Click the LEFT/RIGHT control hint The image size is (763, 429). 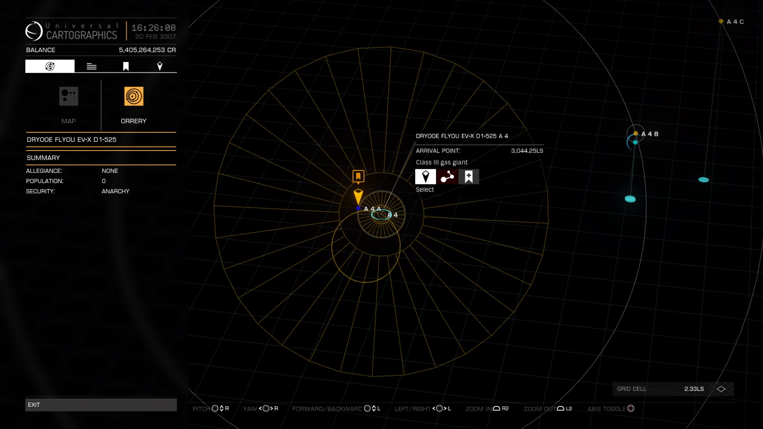pos(422,408)
